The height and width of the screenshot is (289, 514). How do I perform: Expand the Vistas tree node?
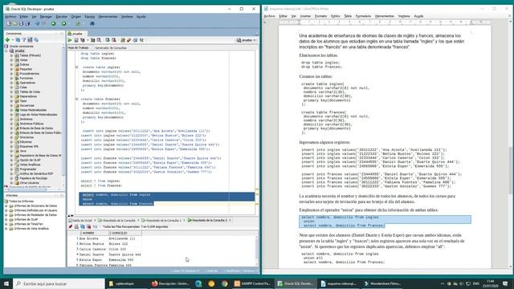click(12, 60)
